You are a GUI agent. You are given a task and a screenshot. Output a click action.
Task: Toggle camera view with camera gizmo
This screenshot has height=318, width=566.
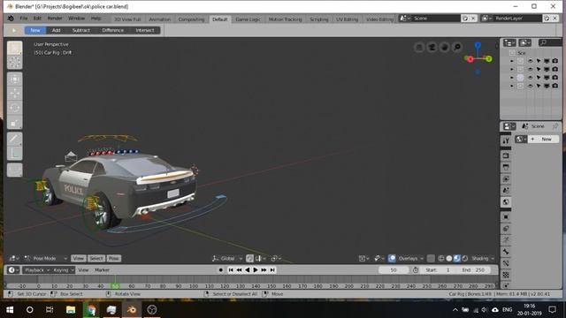click(432, 47)
